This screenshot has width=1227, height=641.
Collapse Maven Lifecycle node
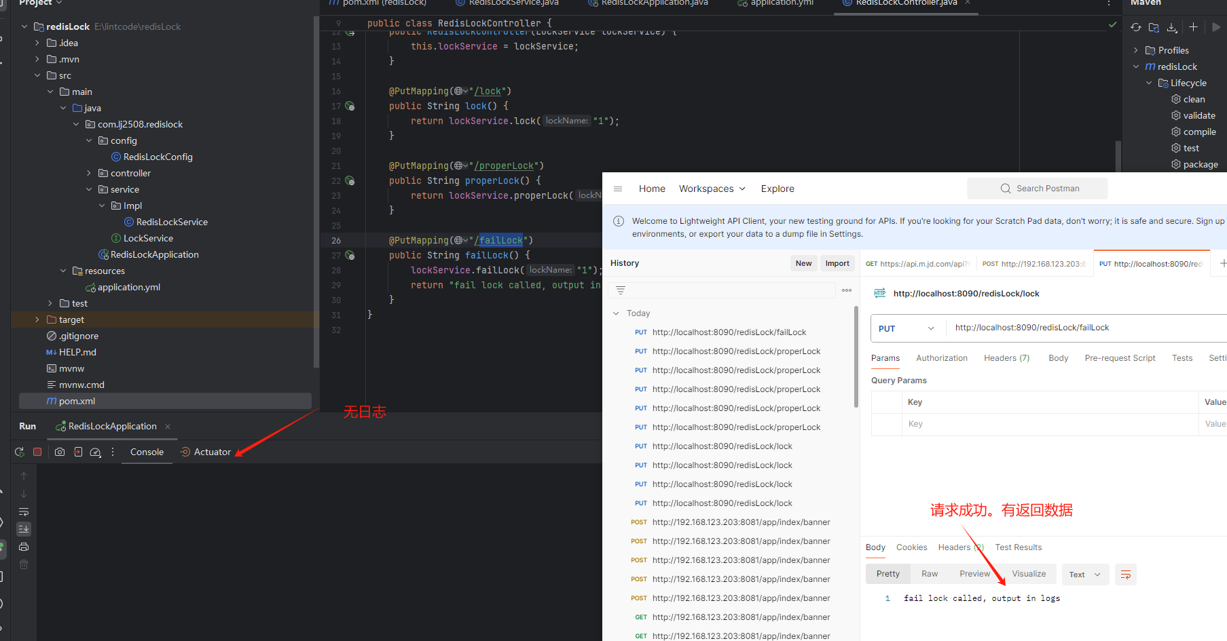pos(1149,83)
